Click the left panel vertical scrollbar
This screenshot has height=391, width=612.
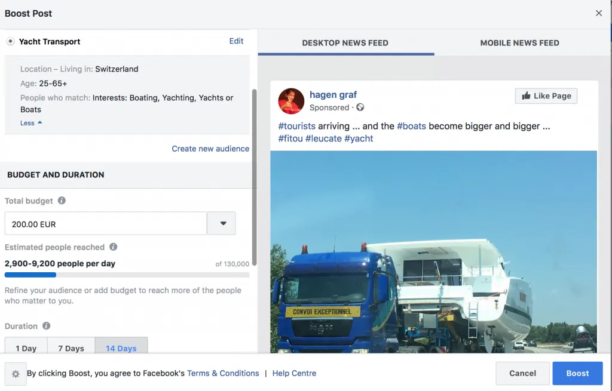(x=255, y=177)
